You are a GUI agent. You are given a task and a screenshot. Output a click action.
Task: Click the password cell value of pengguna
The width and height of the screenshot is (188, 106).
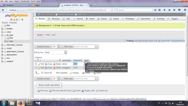[x=75, y=68]
